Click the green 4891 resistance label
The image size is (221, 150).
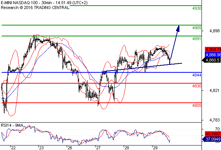[x=197, y=39]
